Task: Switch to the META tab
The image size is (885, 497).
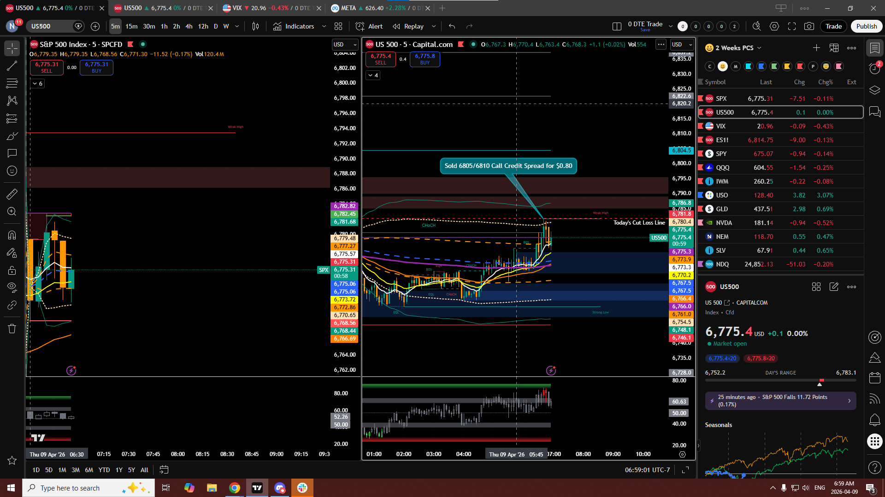Action: pos(348,8)
